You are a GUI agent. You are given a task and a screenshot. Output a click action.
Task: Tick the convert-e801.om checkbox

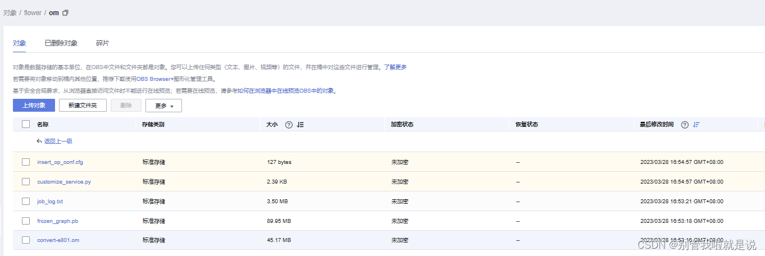(26, 240)
